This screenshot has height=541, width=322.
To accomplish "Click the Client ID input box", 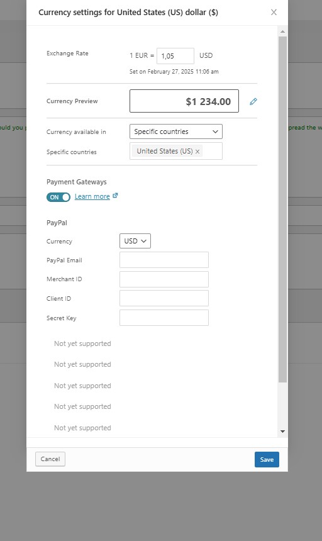I will click(164, 298).
